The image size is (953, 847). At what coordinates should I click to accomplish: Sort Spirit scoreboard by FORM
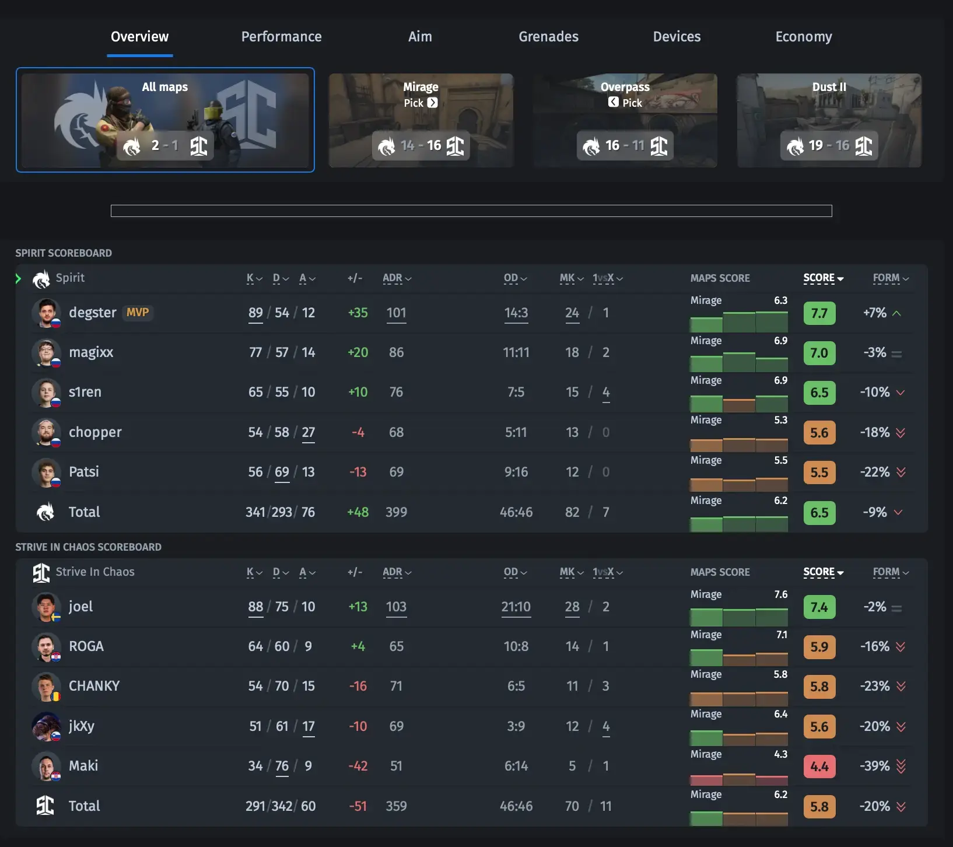point(891,278)
